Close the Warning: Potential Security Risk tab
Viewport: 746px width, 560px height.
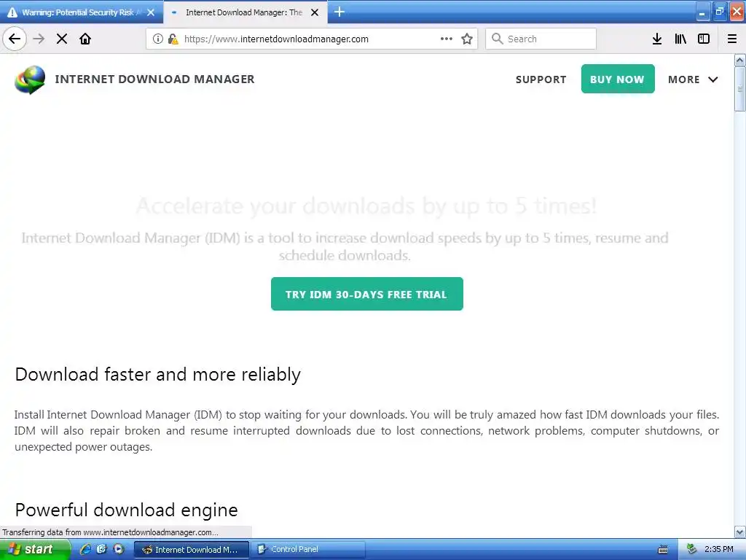click(151, 12)
